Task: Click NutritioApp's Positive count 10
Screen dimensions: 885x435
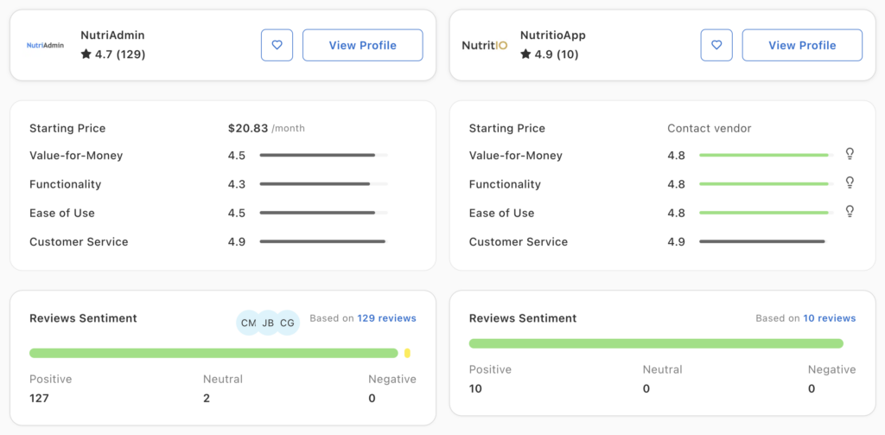Action: tap(475, 388)
